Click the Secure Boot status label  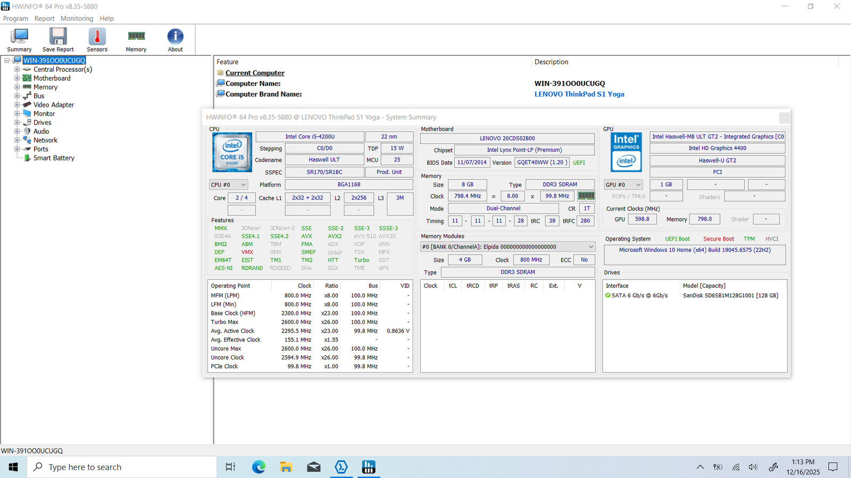[x=719, y=239]
